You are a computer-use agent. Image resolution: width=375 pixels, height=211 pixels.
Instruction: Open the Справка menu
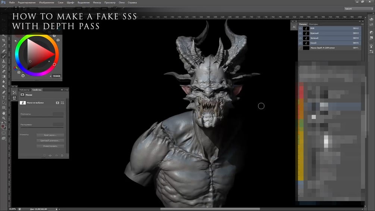coord(132,2)
